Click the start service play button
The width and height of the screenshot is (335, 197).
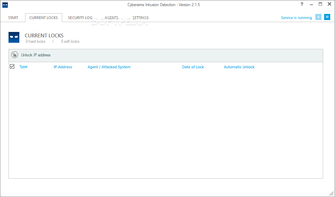point(318,17)
